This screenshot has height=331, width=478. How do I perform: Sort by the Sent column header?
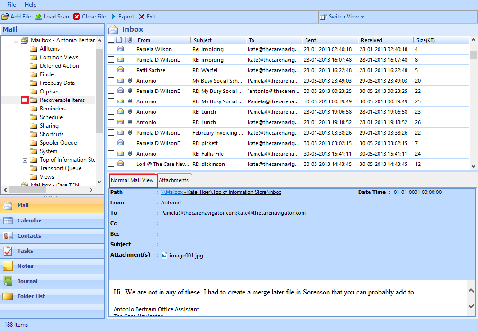pos(330,40)
